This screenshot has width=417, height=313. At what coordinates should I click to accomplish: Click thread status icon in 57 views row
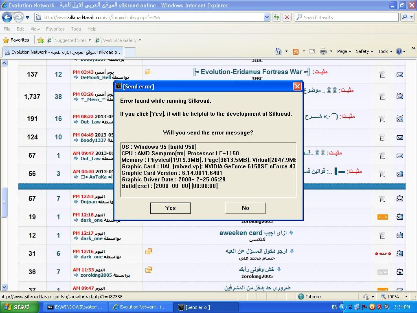[x=400, y=198]
